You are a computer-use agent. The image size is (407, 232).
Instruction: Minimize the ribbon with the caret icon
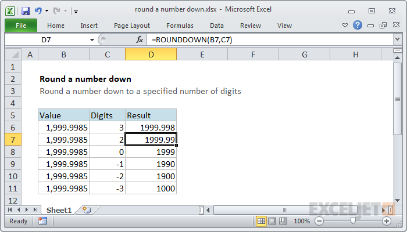tap(345, 26)
